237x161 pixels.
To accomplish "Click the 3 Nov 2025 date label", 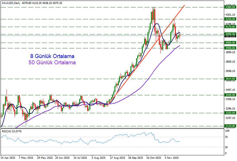I will (x=172, y=157).
